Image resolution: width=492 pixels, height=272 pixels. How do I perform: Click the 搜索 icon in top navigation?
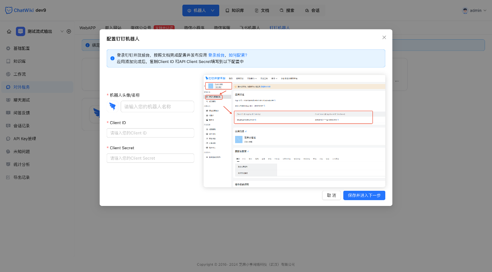click(x=282, y=10)
